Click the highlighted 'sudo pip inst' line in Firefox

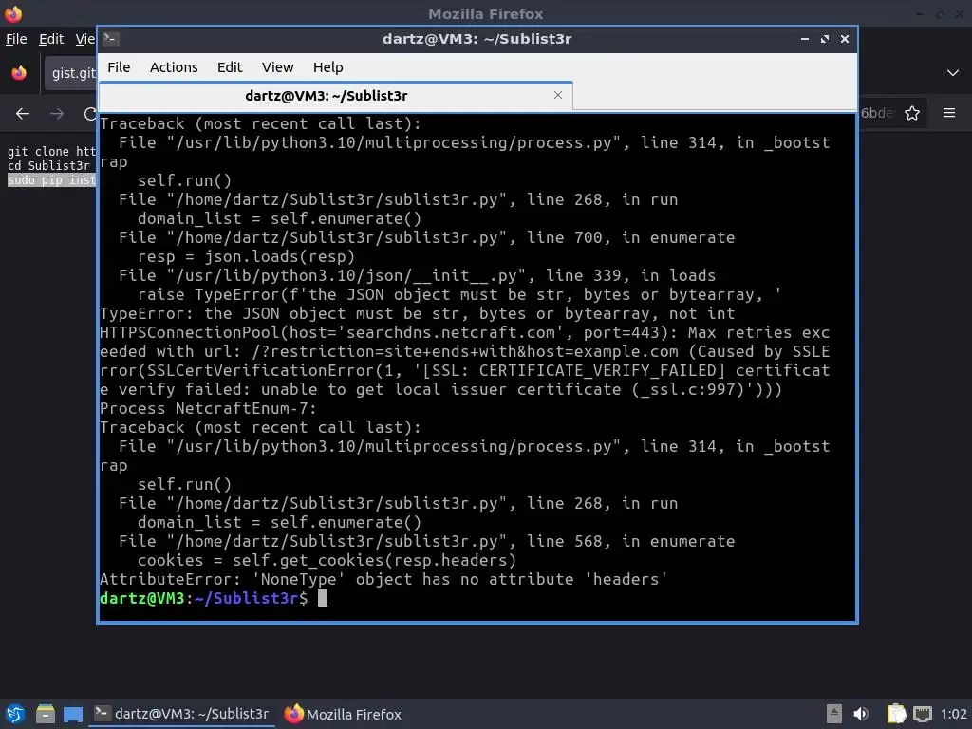coord(51,180)
